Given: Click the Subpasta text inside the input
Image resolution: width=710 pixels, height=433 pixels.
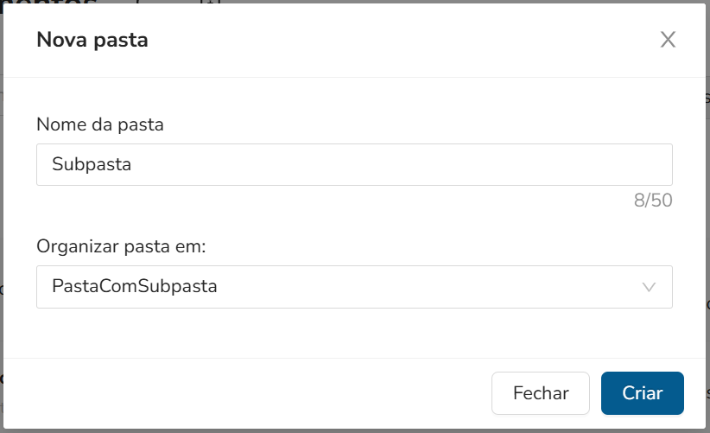Looking at the screenshot, I should pyautogui.click(x=92, y=164).
